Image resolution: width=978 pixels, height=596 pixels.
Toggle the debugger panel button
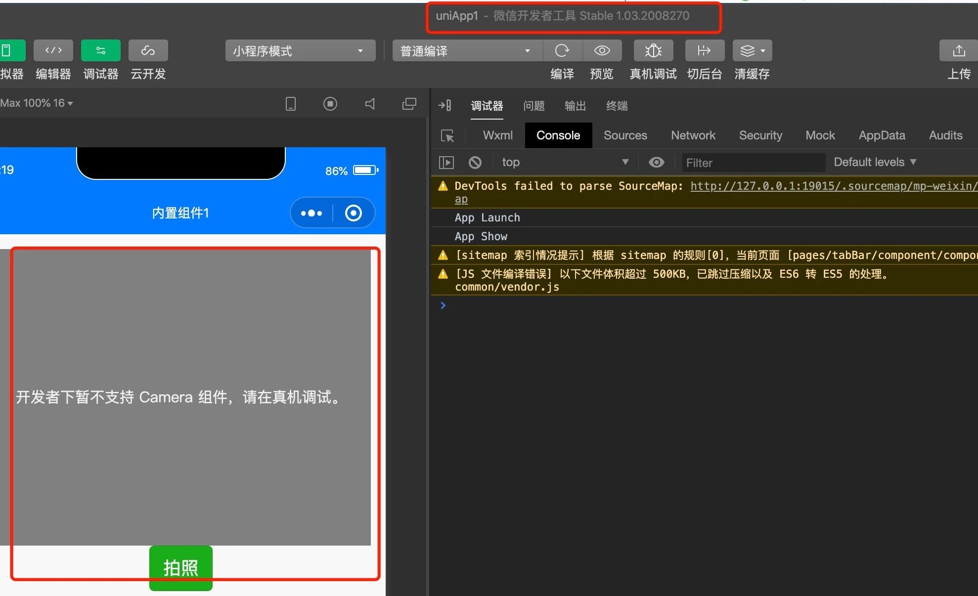(100, 50)
